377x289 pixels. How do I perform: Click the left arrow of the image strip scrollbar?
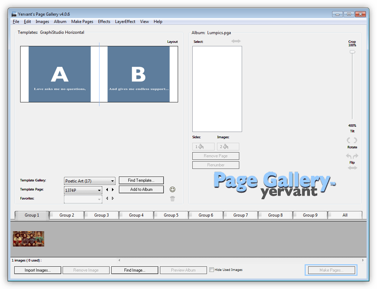tap(119, 260)
